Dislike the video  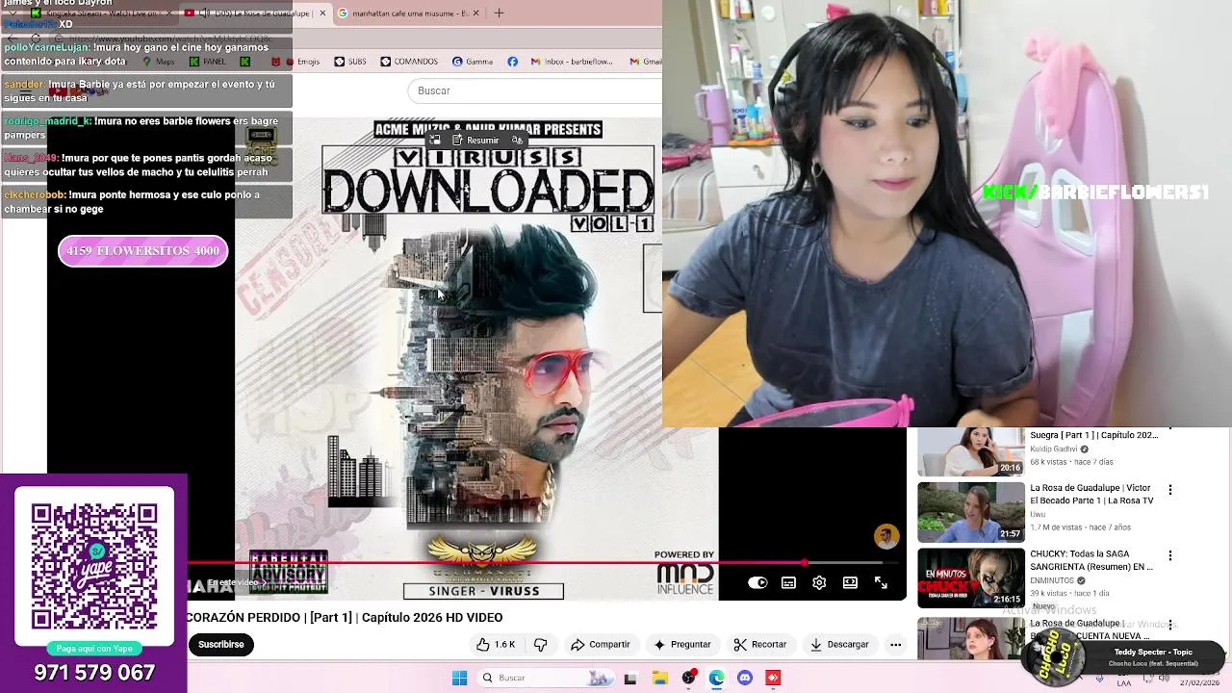[x=540, y=645]
